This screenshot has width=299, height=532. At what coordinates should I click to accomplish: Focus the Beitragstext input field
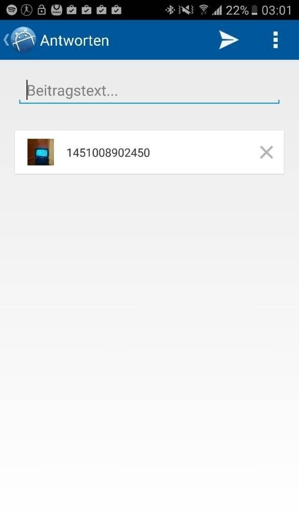149,91
